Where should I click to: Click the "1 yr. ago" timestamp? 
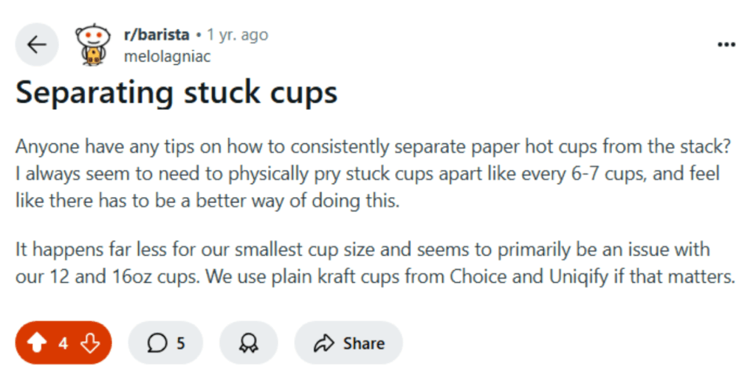coord(237,35)
